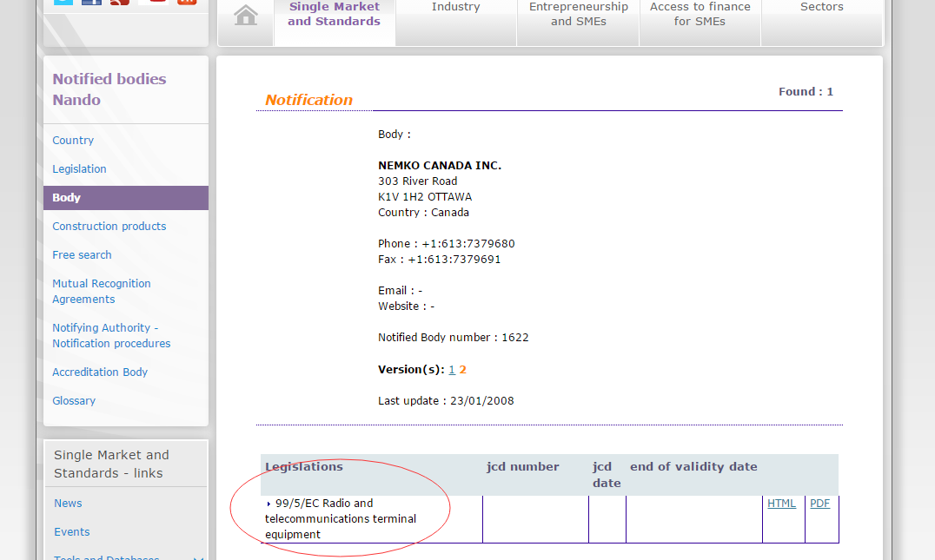
Task: Click the K1V 1H2 OTTAWA line
Action: coord(425,196)
